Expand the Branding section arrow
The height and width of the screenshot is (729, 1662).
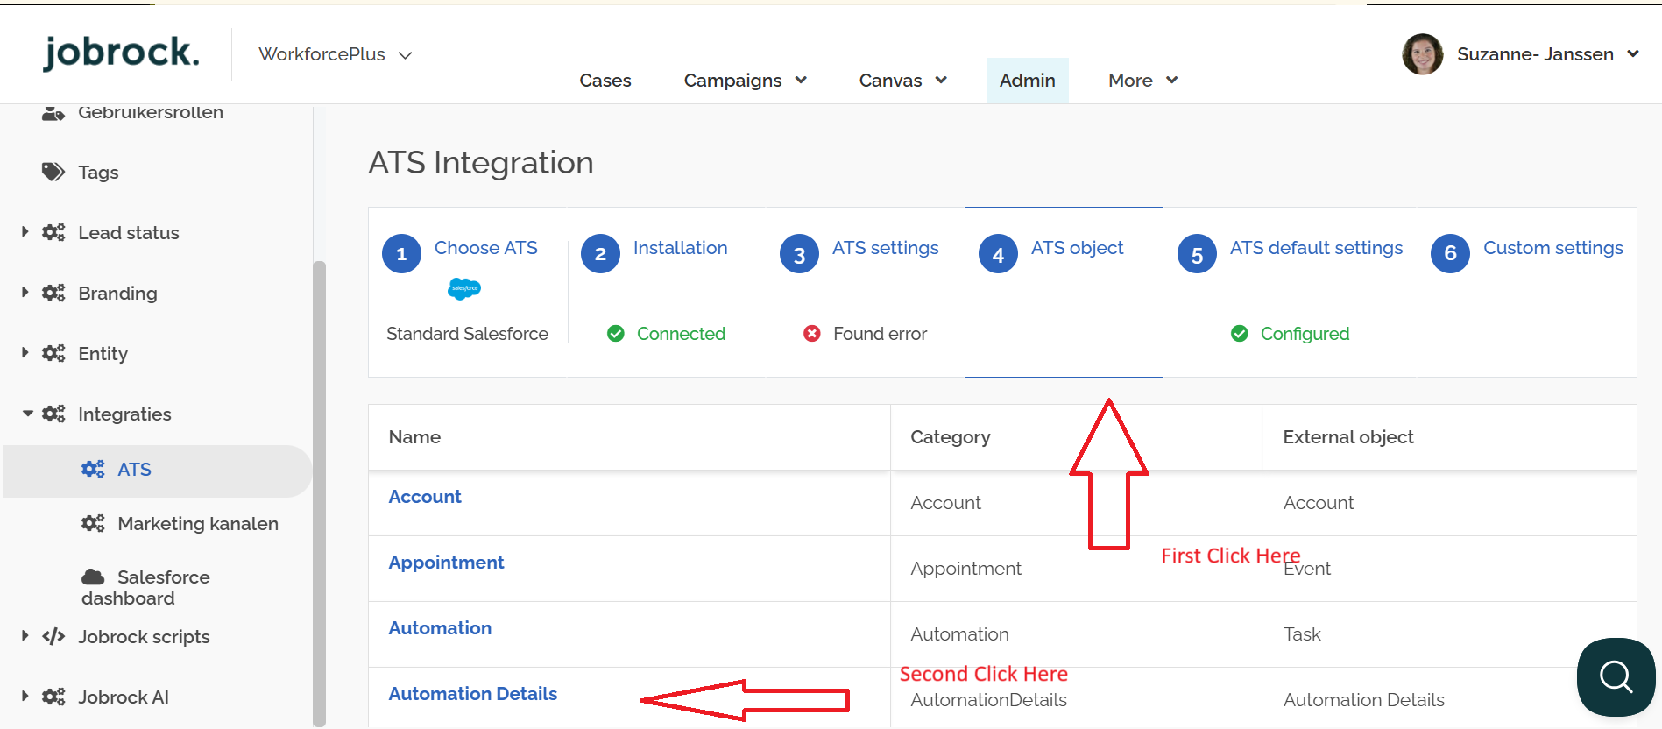(25, 293)
